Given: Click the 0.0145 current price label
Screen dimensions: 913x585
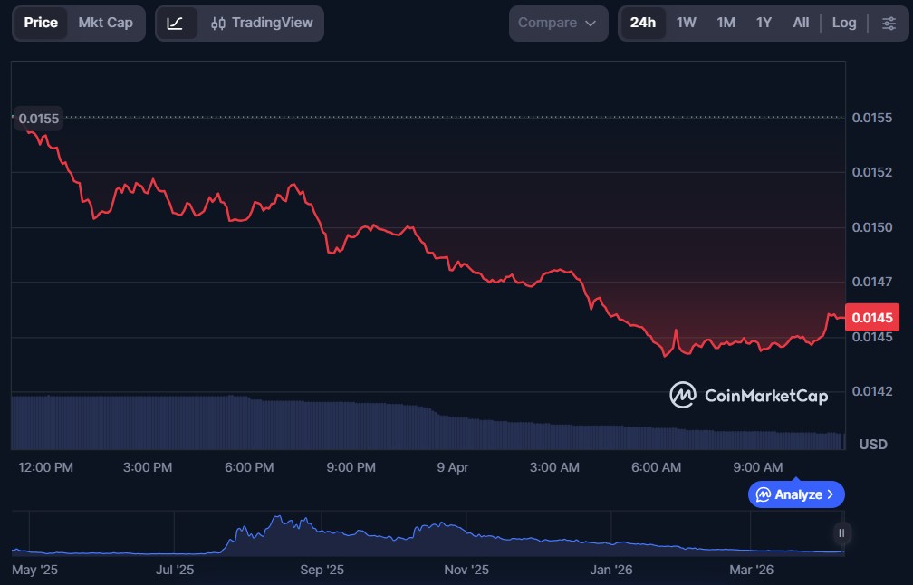Looking at the screenshot, I should [872, 318].
